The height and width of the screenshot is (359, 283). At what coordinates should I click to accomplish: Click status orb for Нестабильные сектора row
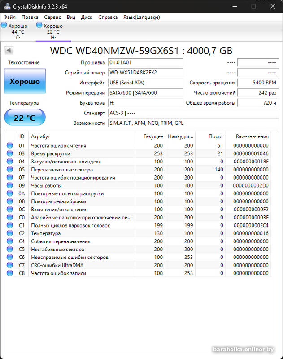(x=10, y=250)
